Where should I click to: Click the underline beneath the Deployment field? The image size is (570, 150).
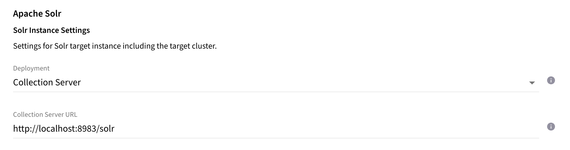point(276,92)
